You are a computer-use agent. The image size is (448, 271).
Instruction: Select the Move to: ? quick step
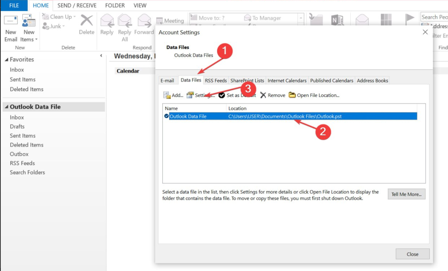(x=208, y=18)
